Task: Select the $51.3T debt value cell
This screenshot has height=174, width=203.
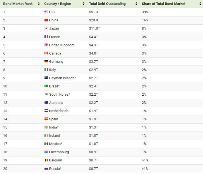Action: (95, 12)
